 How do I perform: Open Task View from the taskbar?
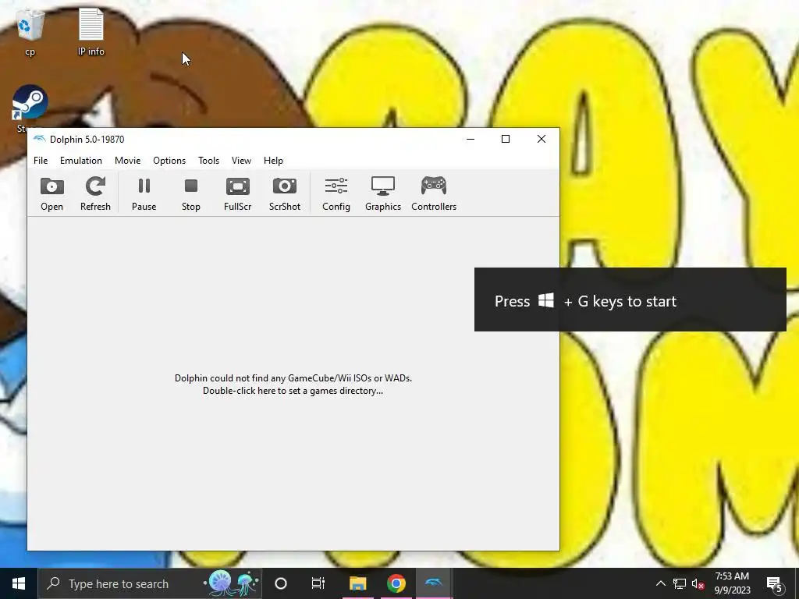pos(318,583)
